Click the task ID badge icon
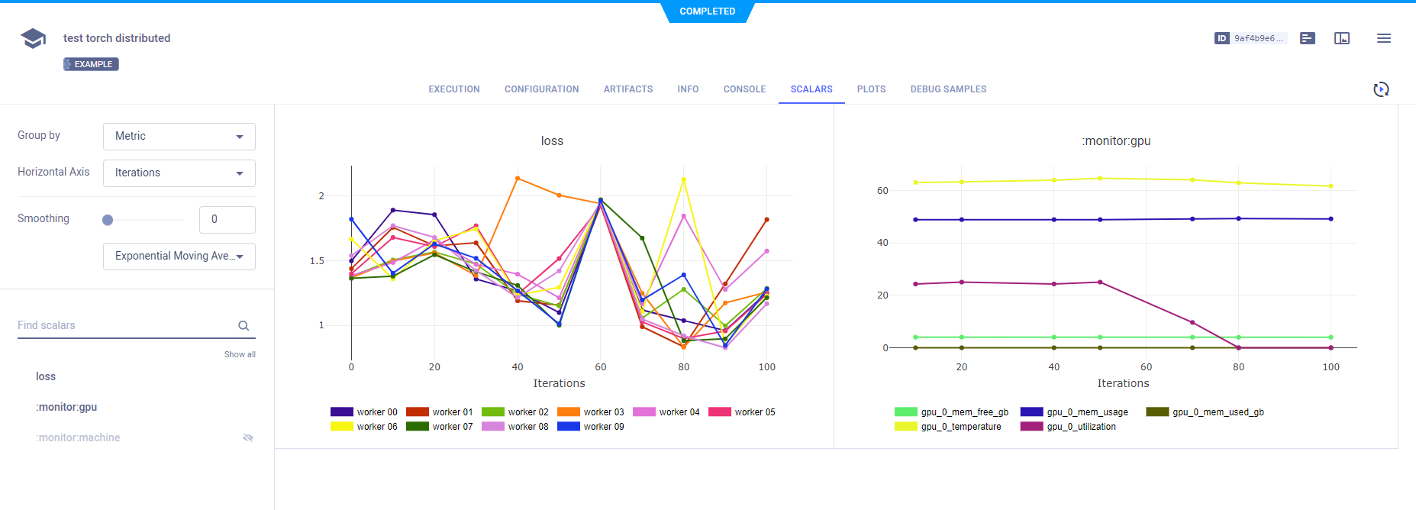Screen dimensions: 1416x510 click(x=1221, y=38)
